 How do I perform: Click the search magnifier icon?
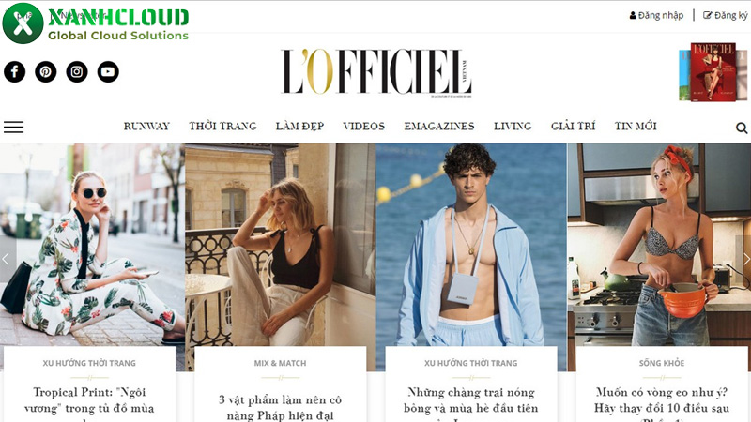click(742, 128)
